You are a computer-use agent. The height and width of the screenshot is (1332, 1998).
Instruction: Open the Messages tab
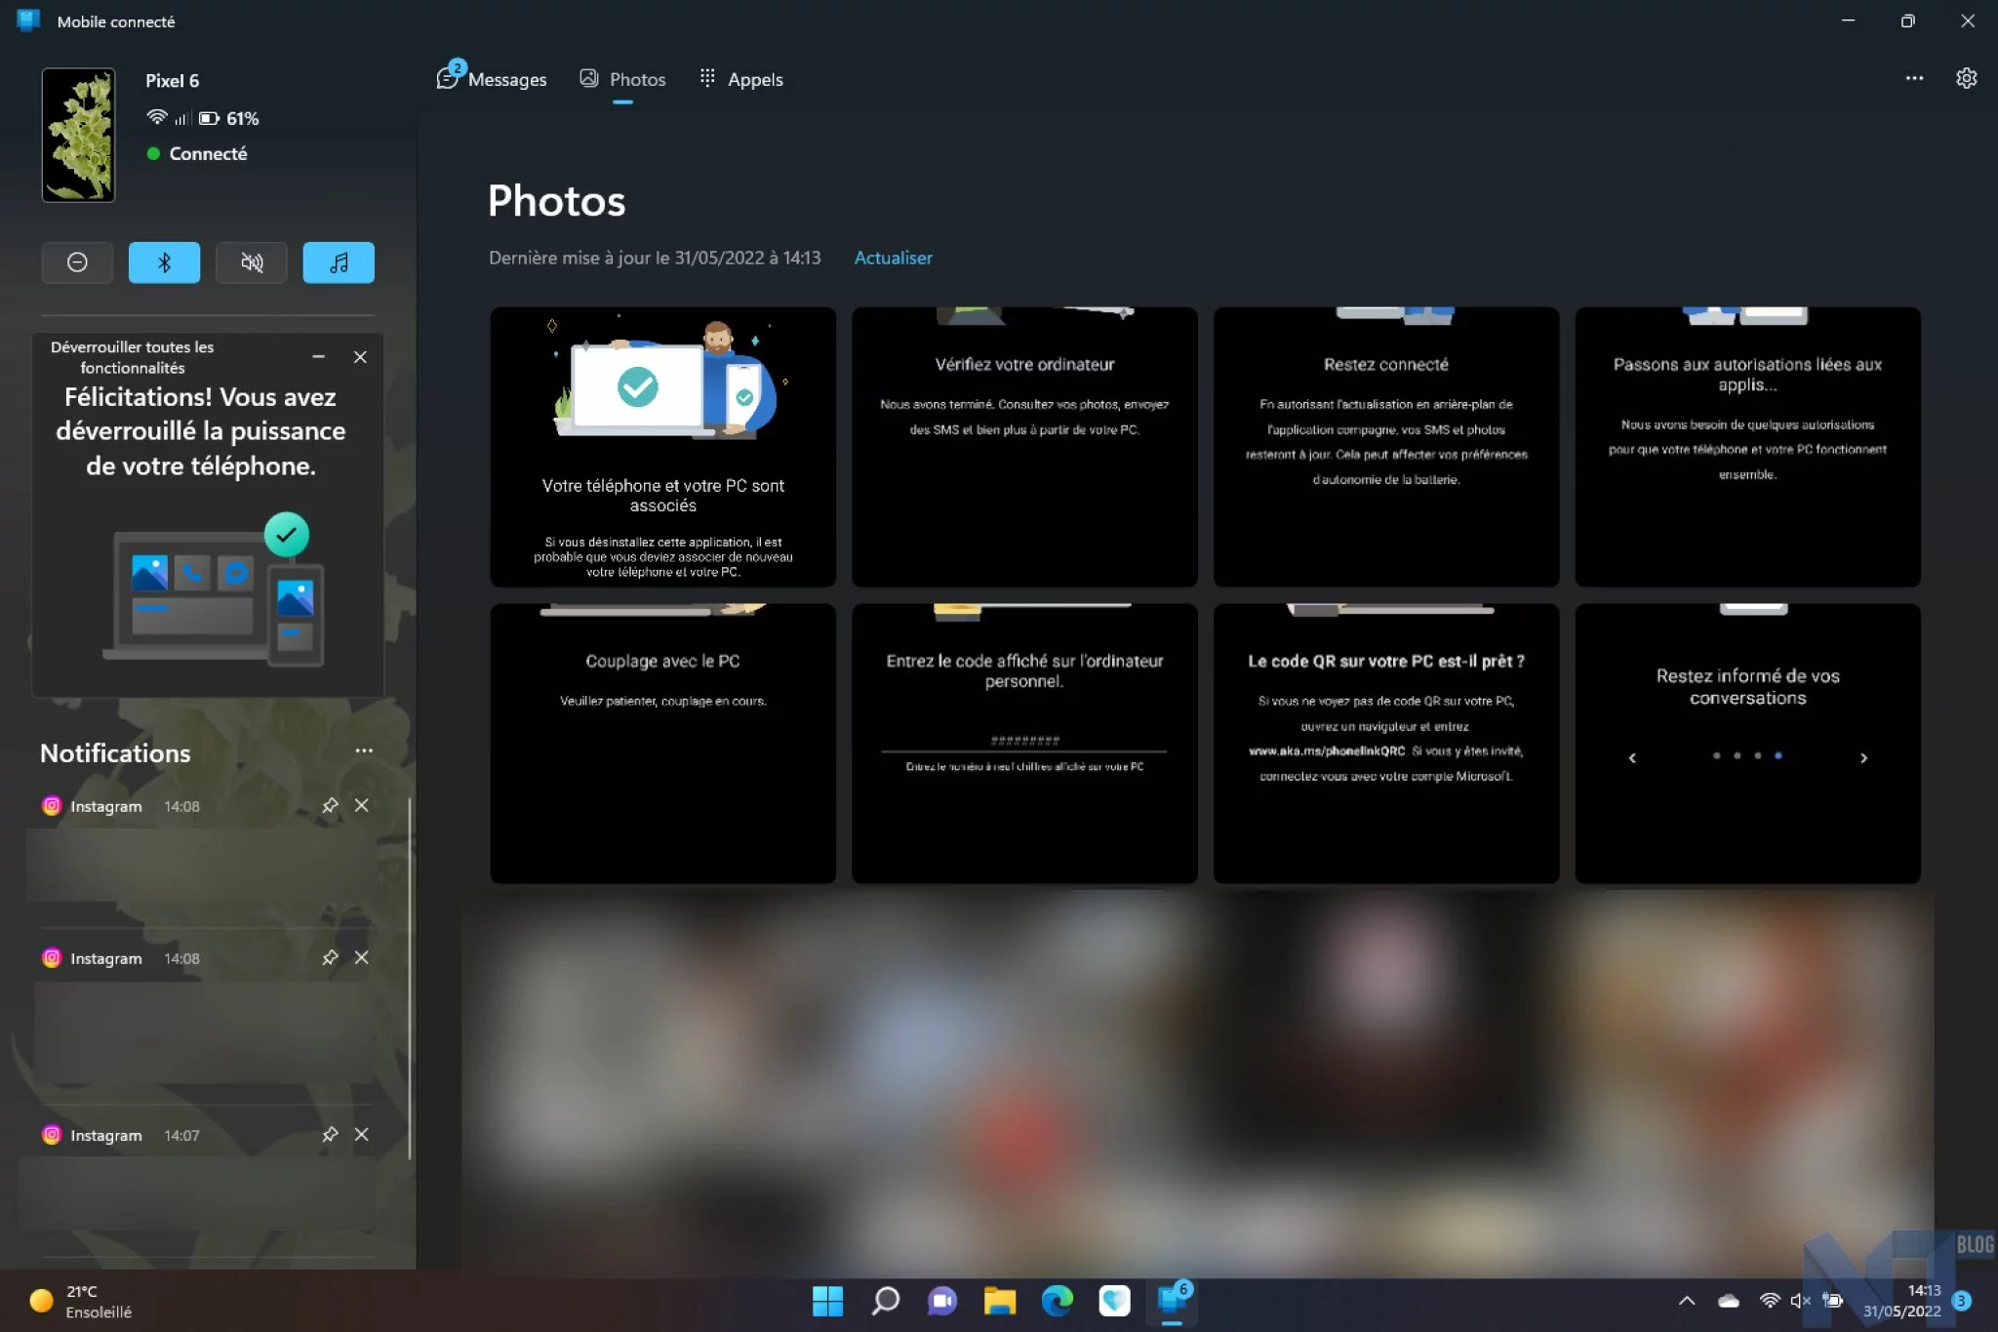point(492,78)
